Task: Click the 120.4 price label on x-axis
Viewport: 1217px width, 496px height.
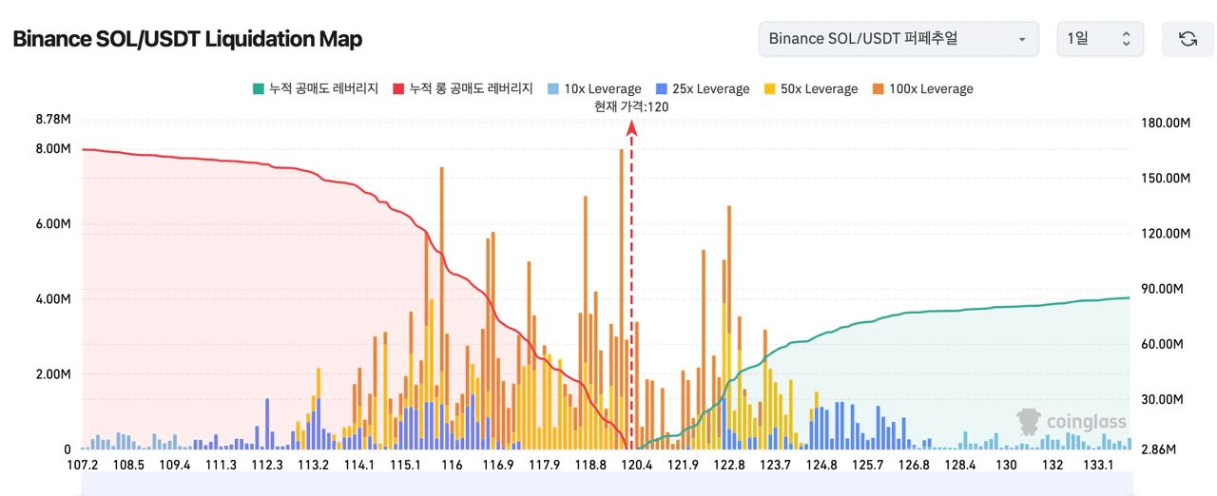Action: (636, 465)
